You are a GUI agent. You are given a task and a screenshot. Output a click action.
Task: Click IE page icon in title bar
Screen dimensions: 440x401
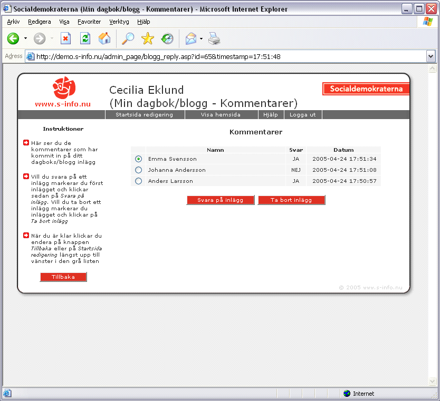[x=7, y=8]
